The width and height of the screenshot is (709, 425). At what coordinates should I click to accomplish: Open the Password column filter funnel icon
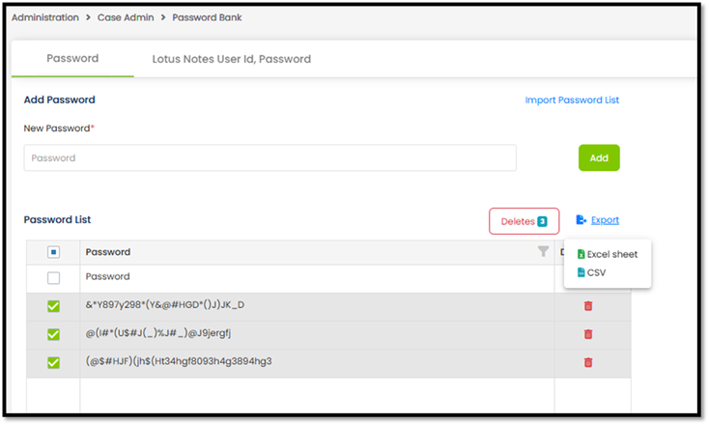pos(543,251)
